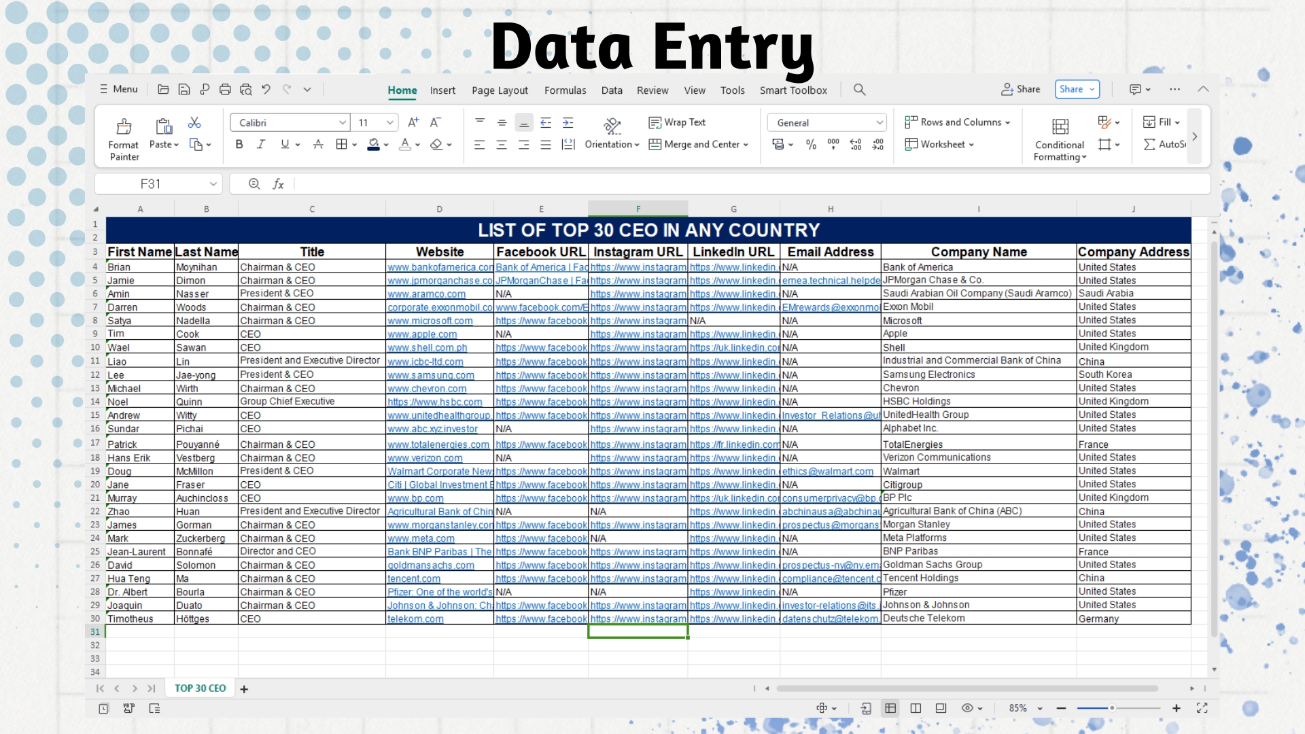Click the zoom slider handle
This screenshot has height=734, width=1305.
[x=1112, y=708]
